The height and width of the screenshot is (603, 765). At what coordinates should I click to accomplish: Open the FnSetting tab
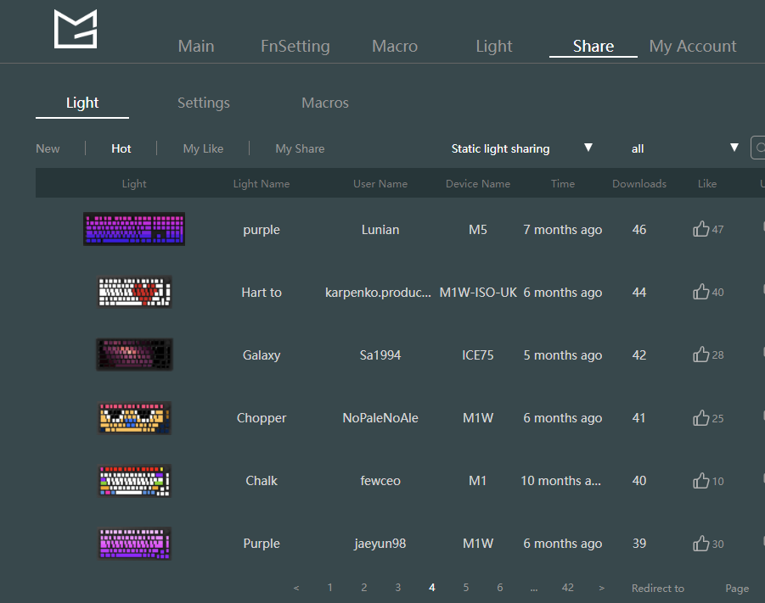[x=295, y=46]
